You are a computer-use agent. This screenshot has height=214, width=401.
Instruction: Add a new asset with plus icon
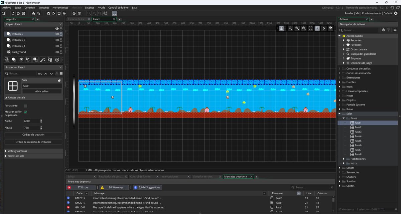point(383,30)
